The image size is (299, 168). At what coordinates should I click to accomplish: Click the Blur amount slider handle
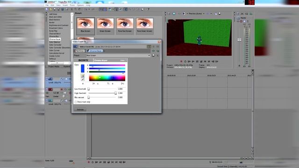(88, 98)
